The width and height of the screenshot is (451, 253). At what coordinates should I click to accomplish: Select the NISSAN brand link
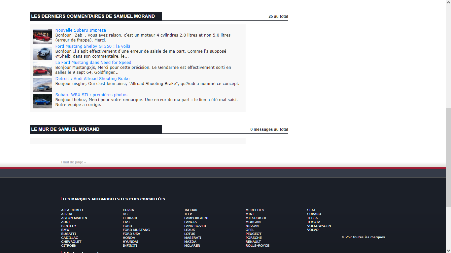point(252,226)
